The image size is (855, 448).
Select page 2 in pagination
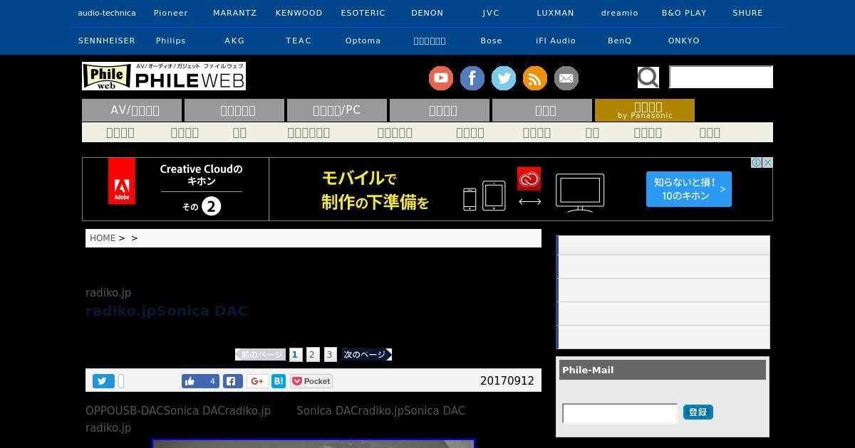click(x=312, y=354)
